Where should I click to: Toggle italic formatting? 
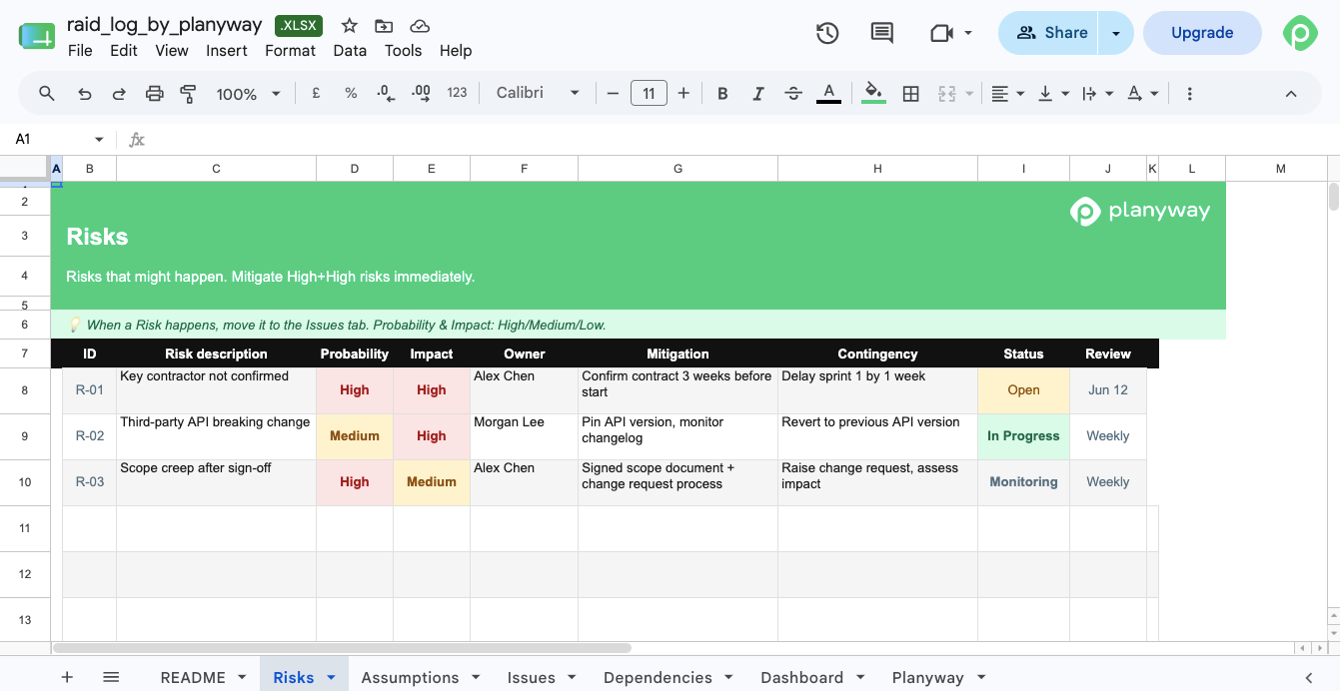point(758,93)
